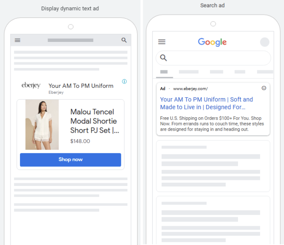Screen dimensions: 284x245
Task: Click the Shop now button
Action: pyautogui.click(x=70, y=160)
